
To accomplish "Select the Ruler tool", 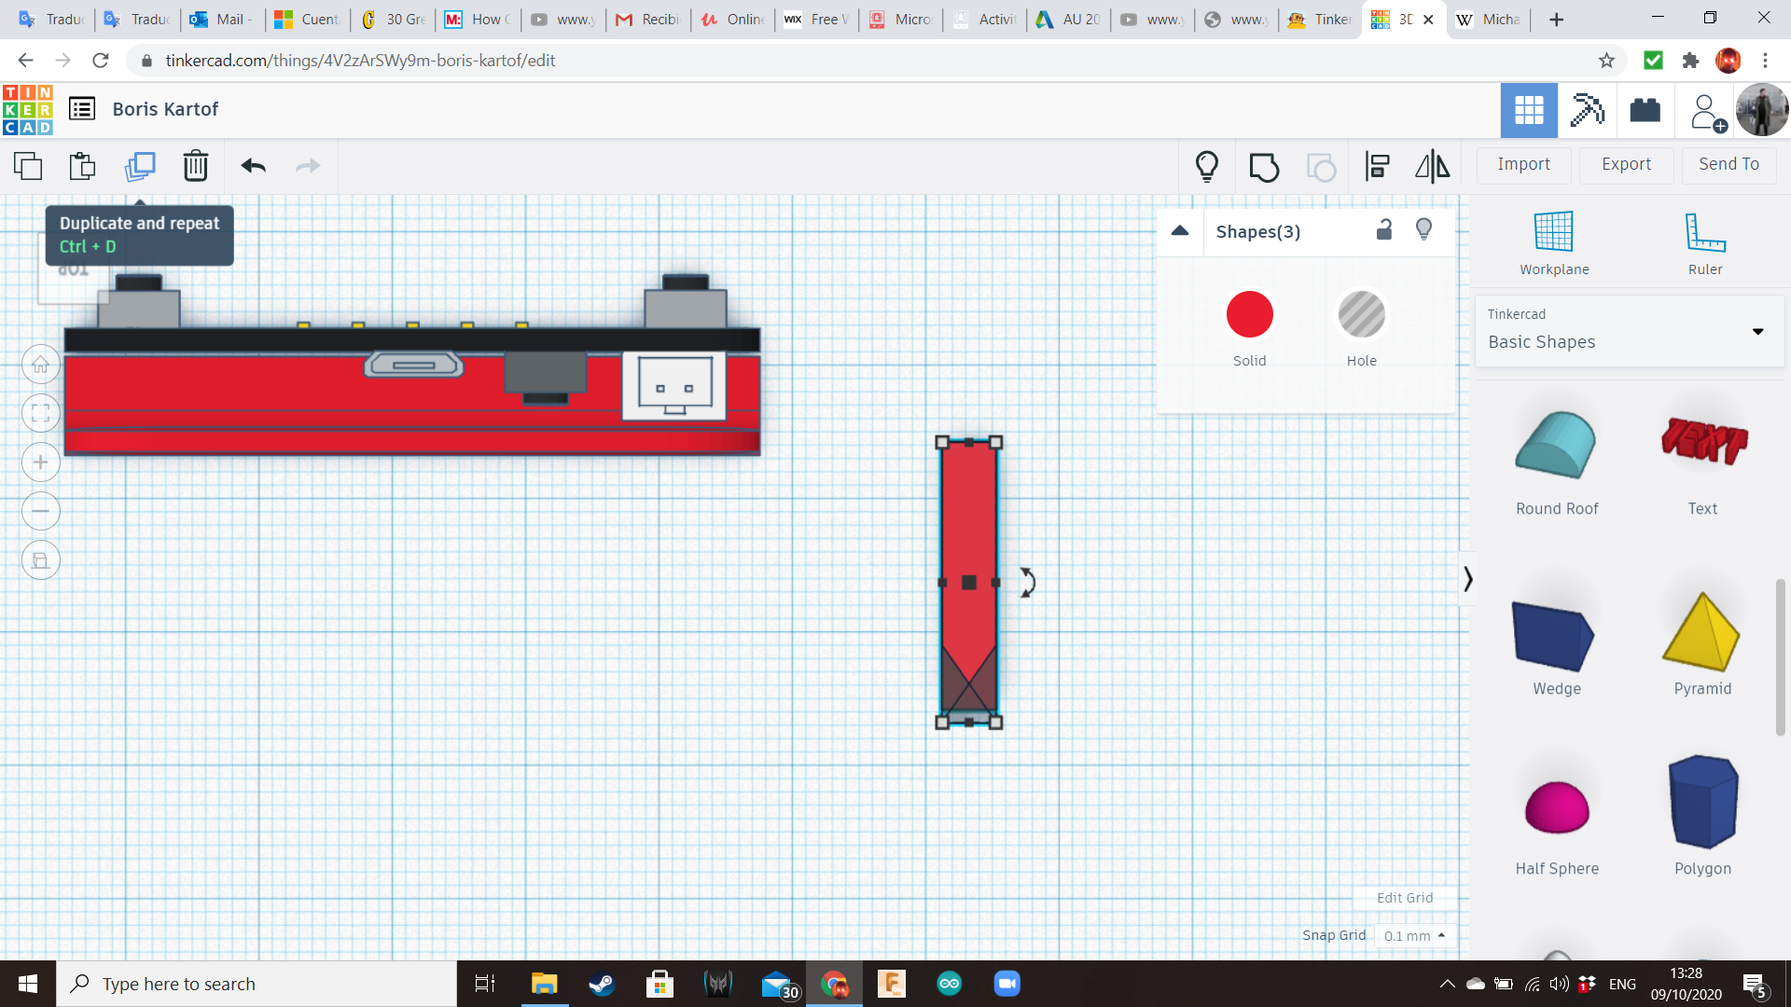I will [x=1704, y=242].
